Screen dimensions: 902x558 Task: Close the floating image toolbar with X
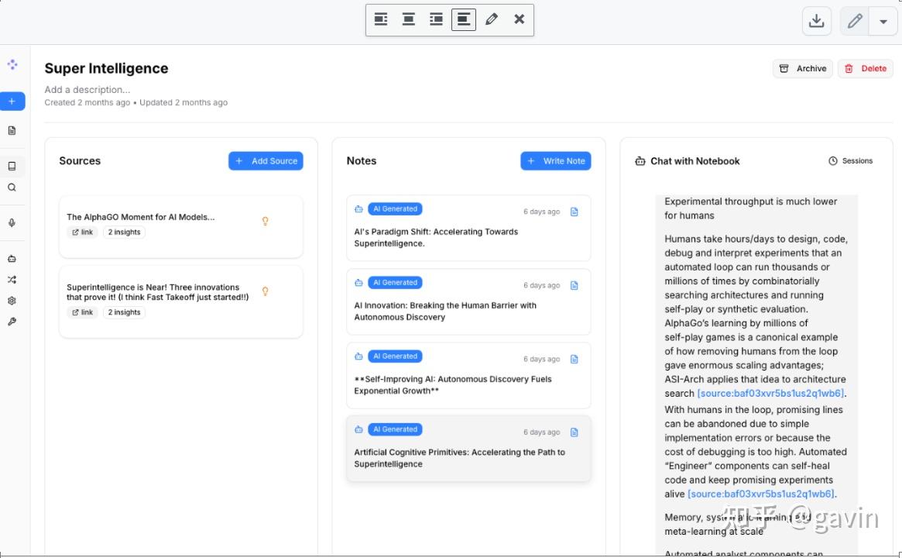click(519, 19)
